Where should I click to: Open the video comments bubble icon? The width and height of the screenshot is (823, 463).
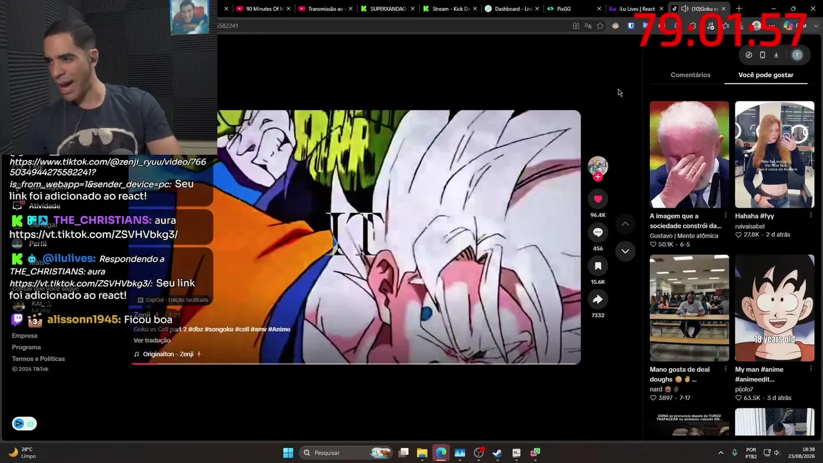pyautogui.click(x=598, y=233)
